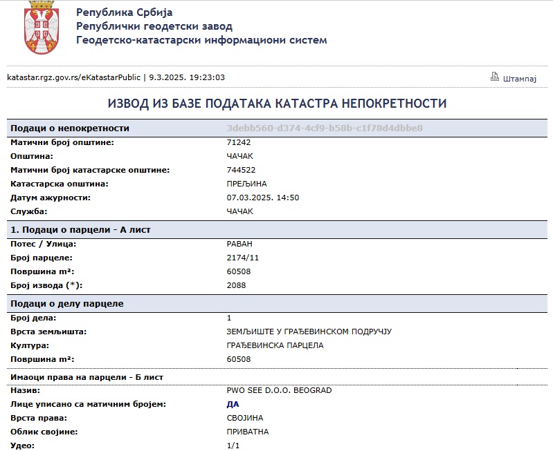Image resolution: width=553 pixels, height=451 pixels.
Task: Click the right type value СВОЈИНА
Action: (245, 419)
